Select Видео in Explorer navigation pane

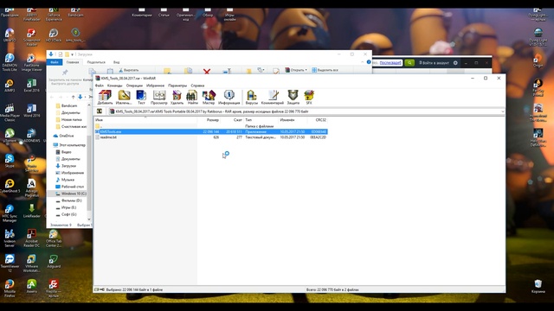pos(63,152)
